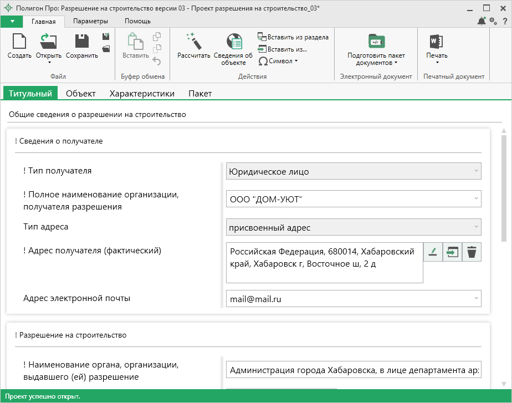This screenshot has height=403, width=512.
Task: Open Сведения об объекте globe icon
Action: [x=233, y=42]
